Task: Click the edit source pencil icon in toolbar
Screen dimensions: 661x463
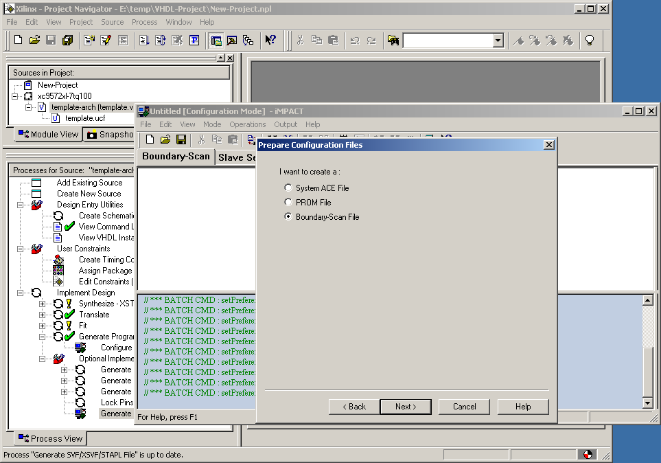Action: 106,40
